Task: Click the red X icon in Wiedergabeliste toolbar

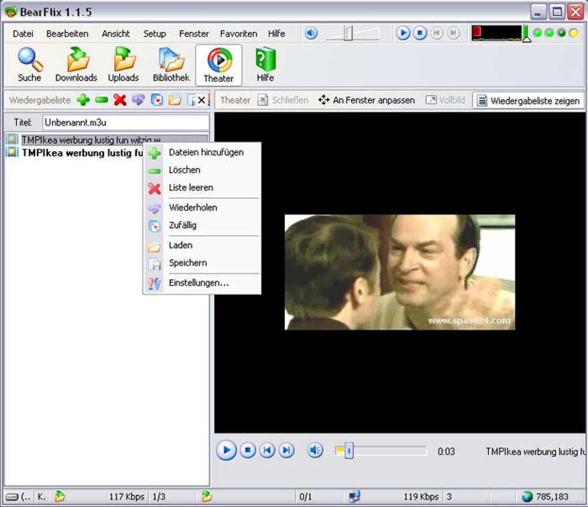Action: pos(120,100)
